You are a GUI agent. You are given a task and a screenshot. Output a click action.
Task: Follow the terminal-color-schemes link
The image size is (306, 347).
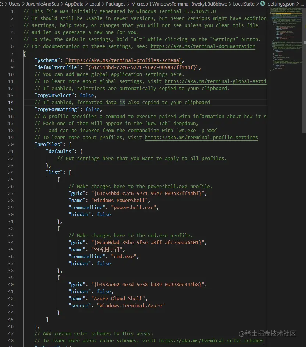211,340
